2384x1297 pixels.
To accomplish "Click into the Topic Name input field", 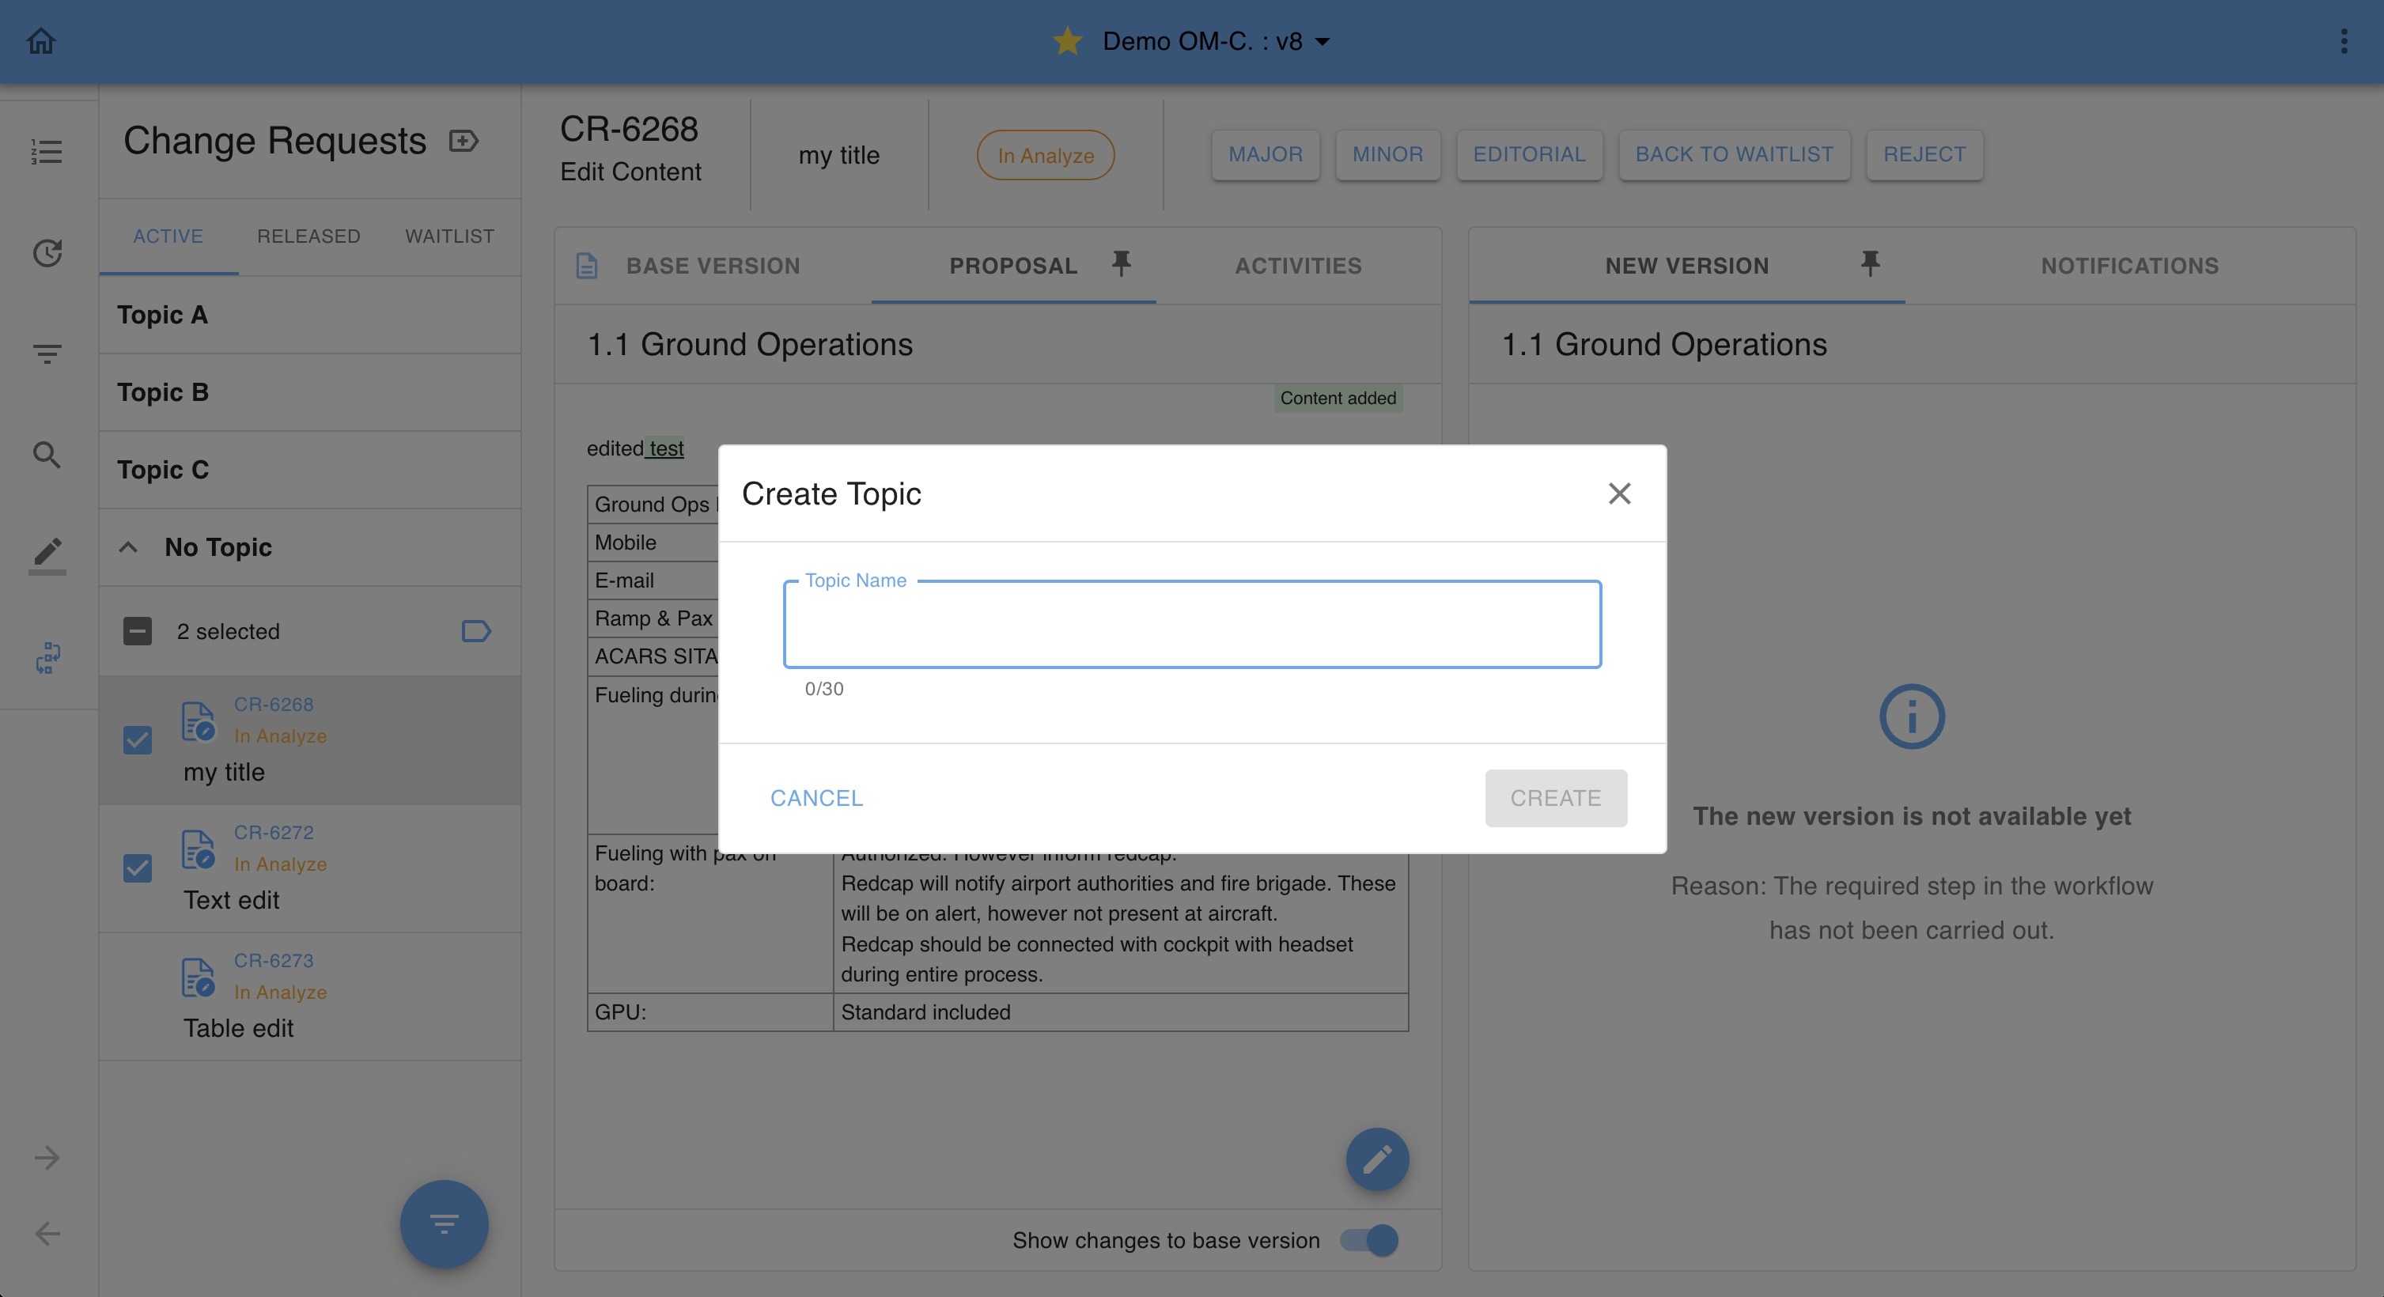I will (1191, 626).
